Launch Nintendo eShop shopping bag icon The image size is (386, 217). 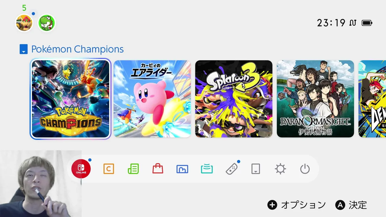pyautogui.click(x=158, y=169)
